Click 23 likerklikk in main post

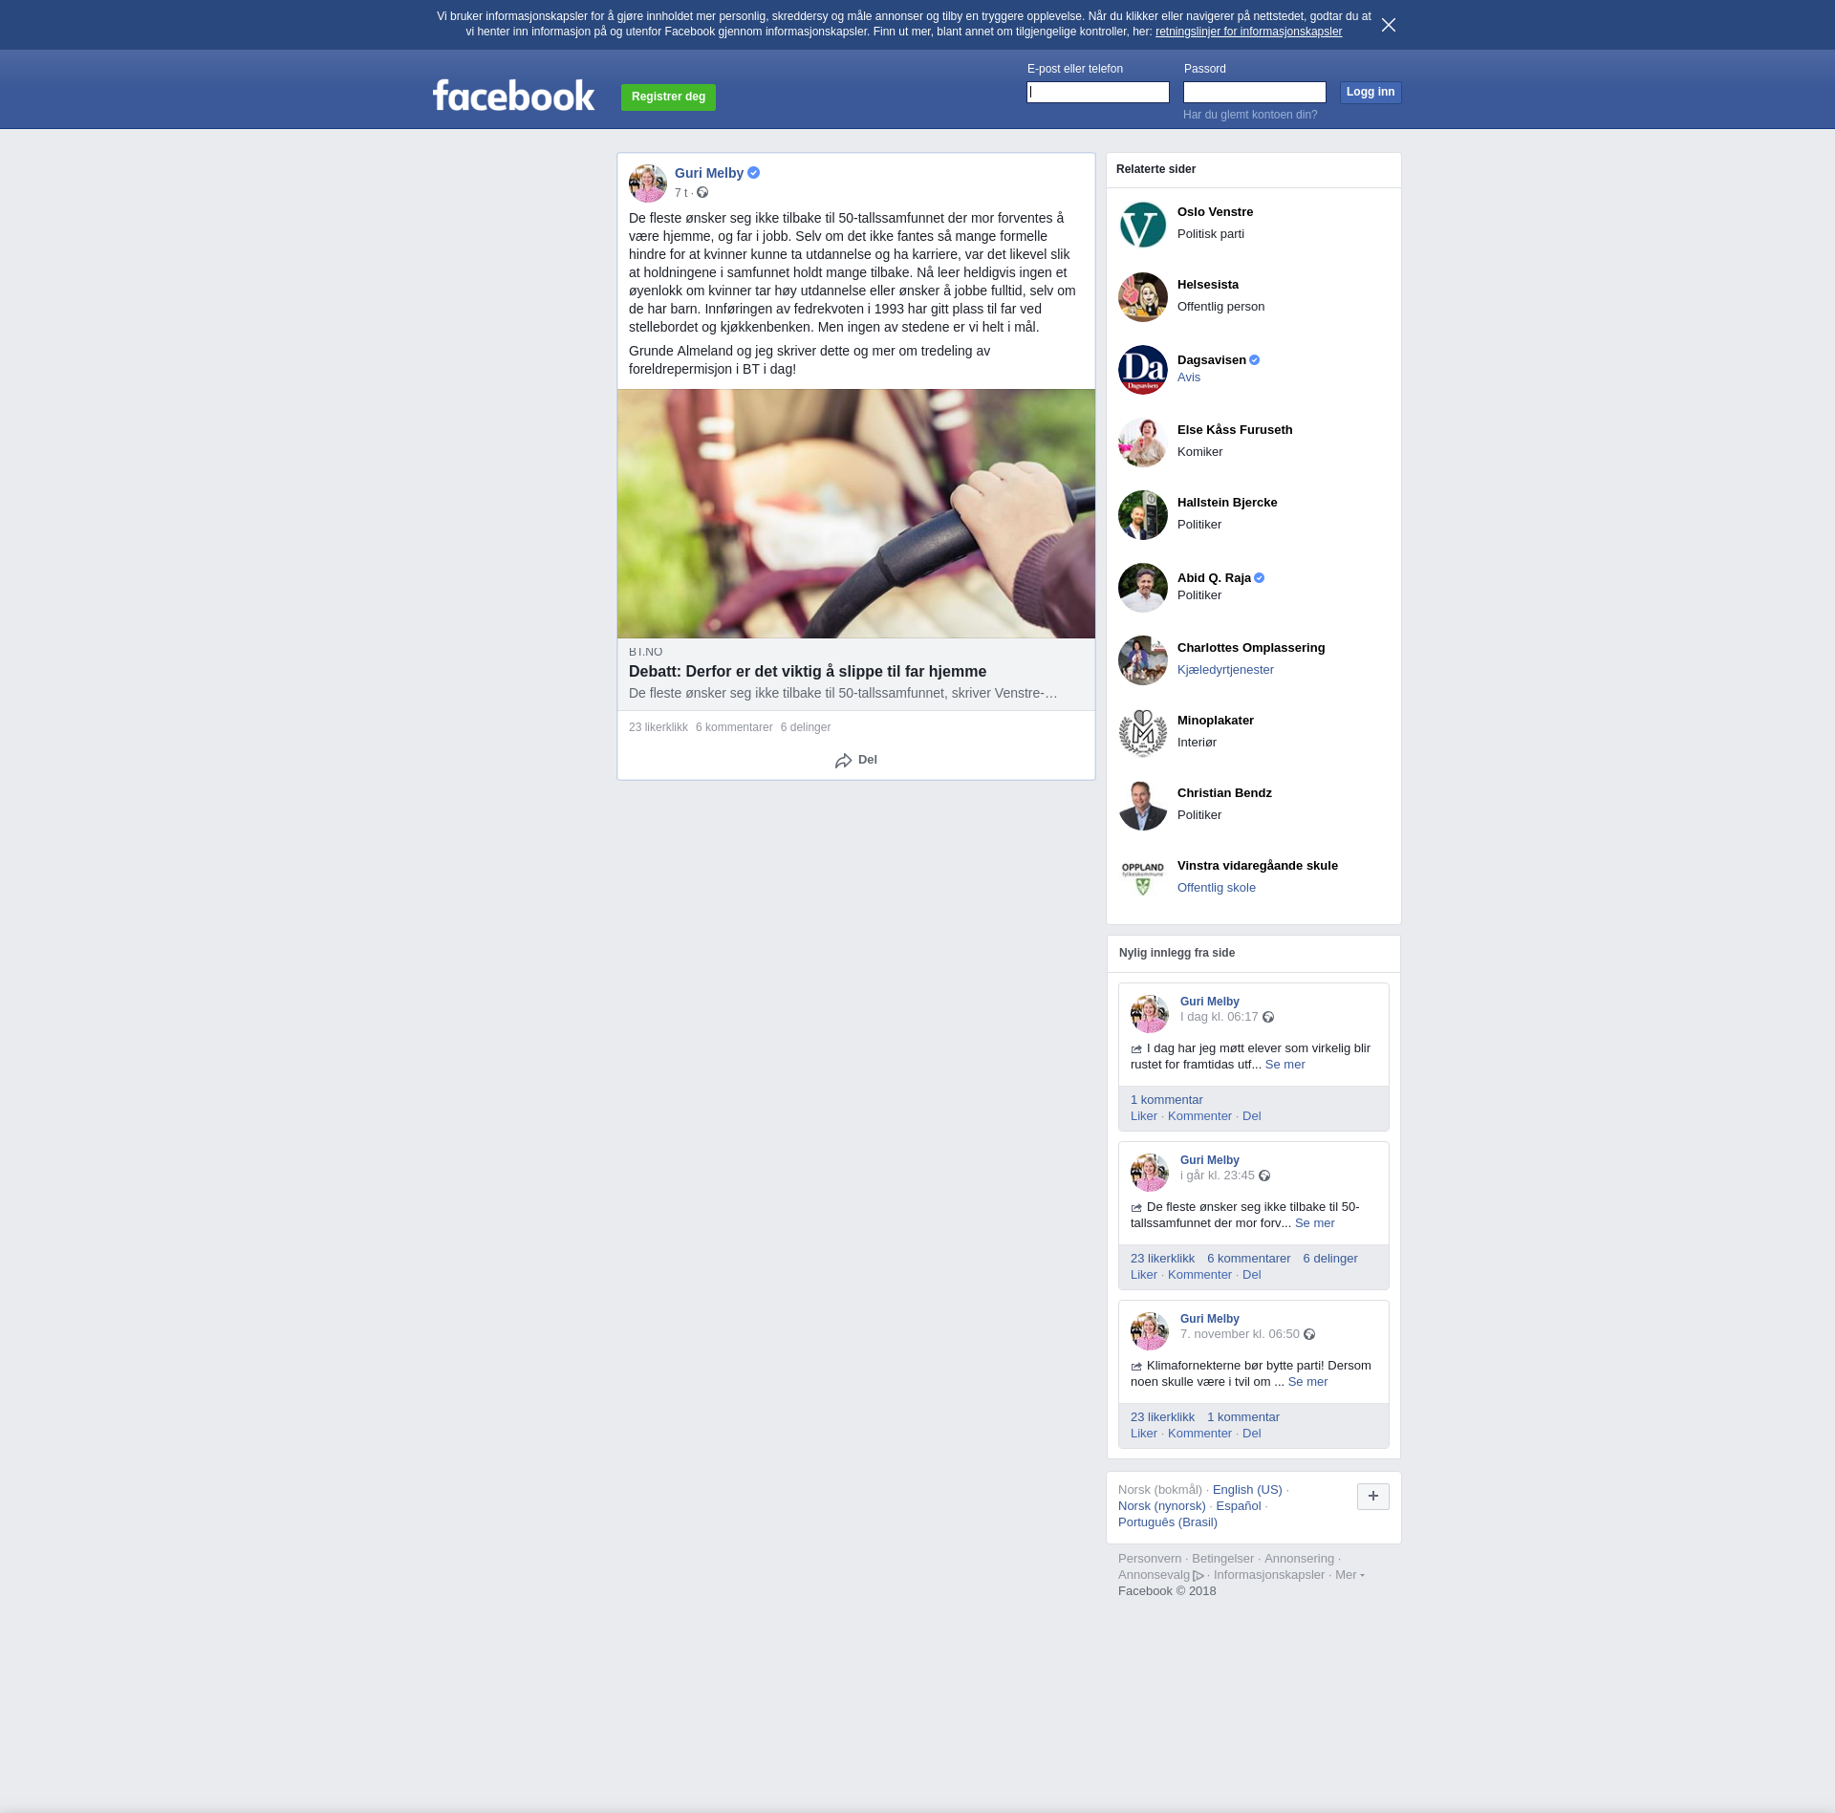658,727
